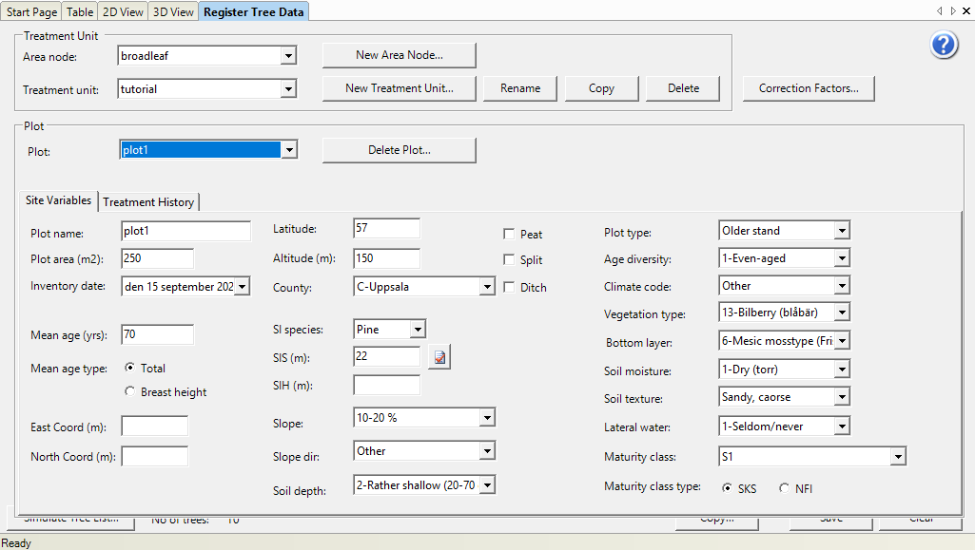
Task: Click the SIS calculator icon button
Action: [x=439, y=357]
